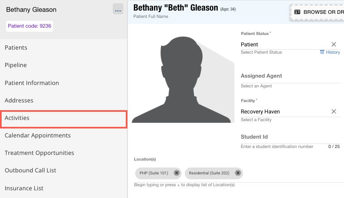Click the Patient code 9236 badge
Viewport: 344px width, 198px height.
(30, 26)
